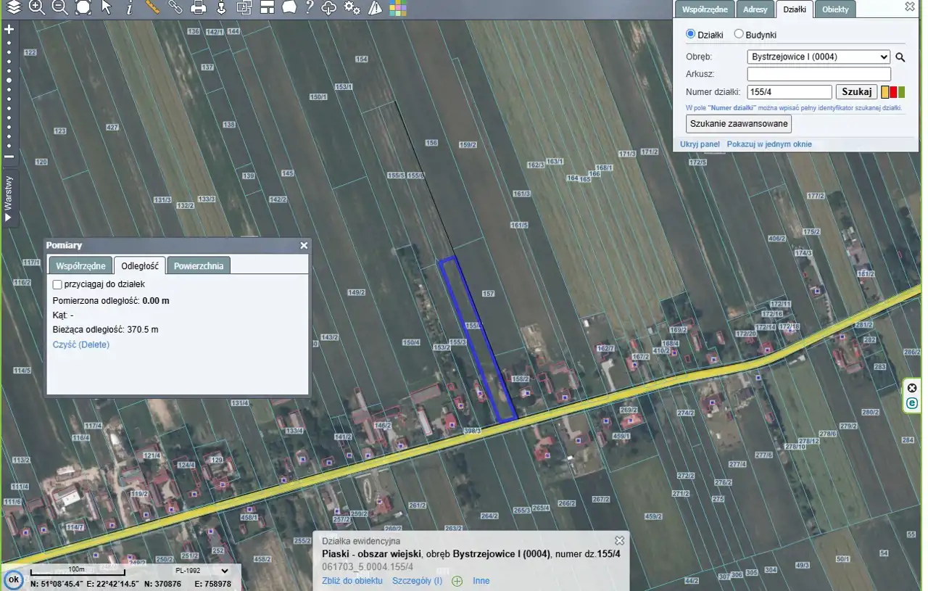Enable 'przyciągaj do działek' checkbox

(58, 284)
